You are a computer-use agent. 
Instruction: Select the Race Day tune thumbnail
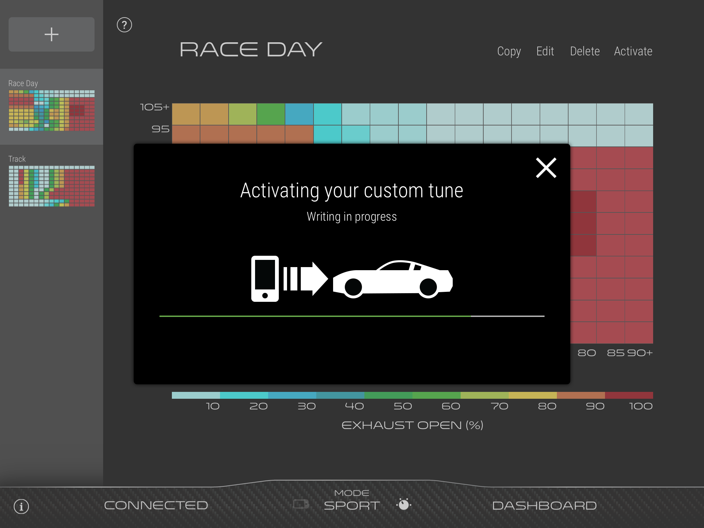pyautogui.click(x=52, y=110)
